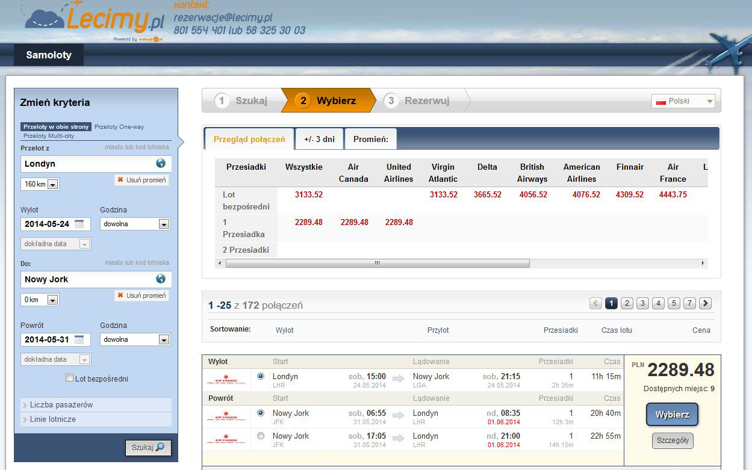Click United Airlines one-stop price 2289.48

pos(399,222)
